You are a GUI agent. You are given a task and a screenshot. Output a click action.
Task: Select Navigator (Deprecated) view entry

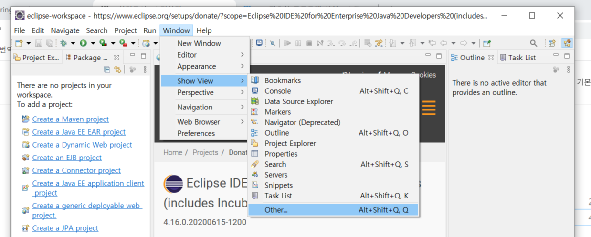coord(333,122)
